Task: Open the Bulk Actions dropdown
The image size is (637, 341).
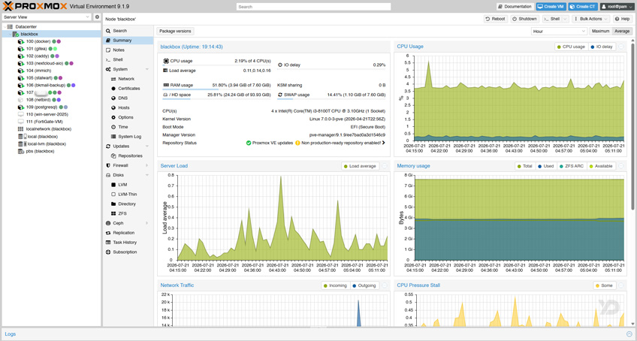Action: [591, 19]
